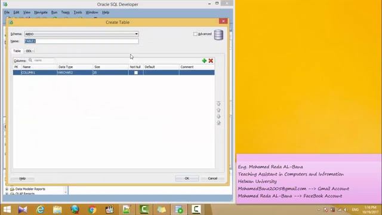Cancel the Create Table dialog
Viewport: 382px width, 215px height.
212,179
